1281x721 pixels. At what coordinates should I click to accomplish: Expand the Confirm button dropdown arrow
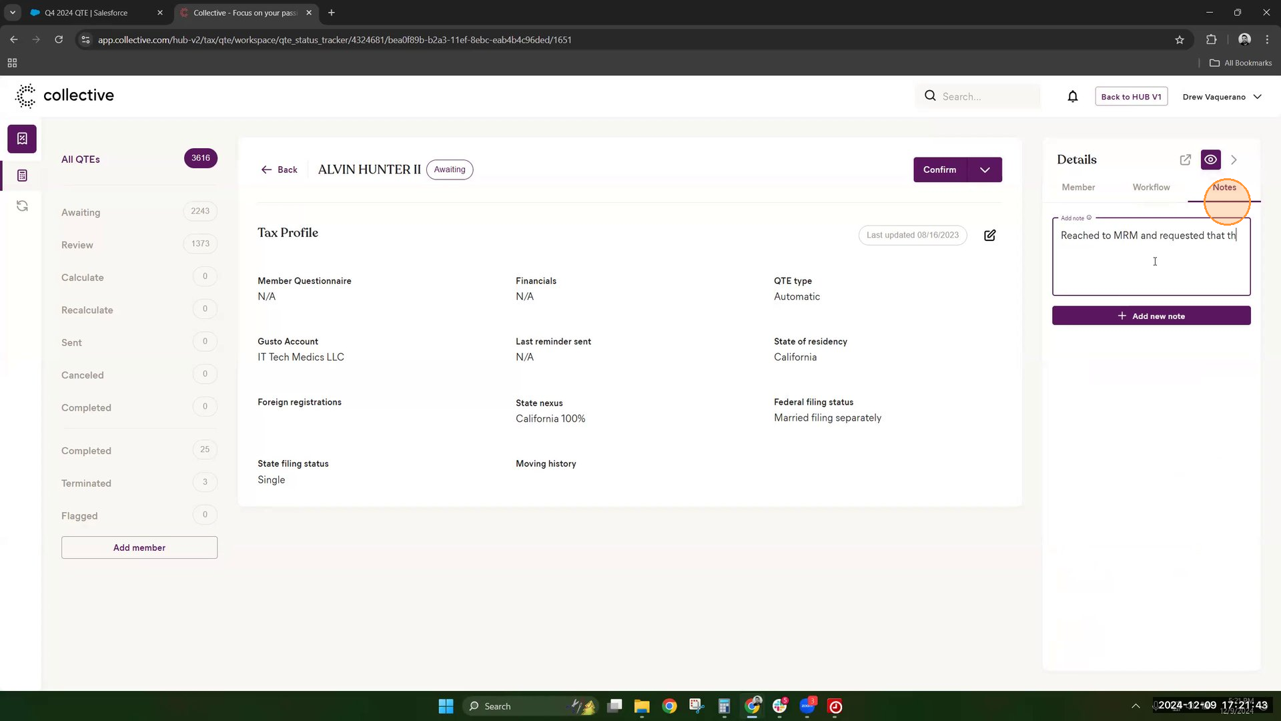[x=985, y=170]
